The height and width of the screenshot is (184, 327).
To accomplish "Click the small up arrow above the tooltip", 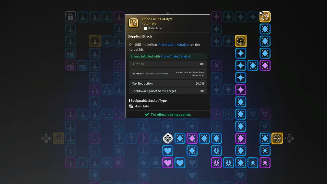I will coord(168,13).
